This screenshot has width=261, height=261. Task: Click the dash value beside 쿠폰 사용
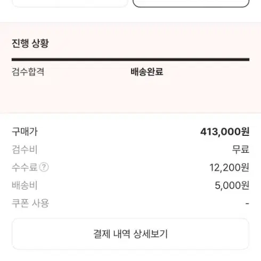247,203
